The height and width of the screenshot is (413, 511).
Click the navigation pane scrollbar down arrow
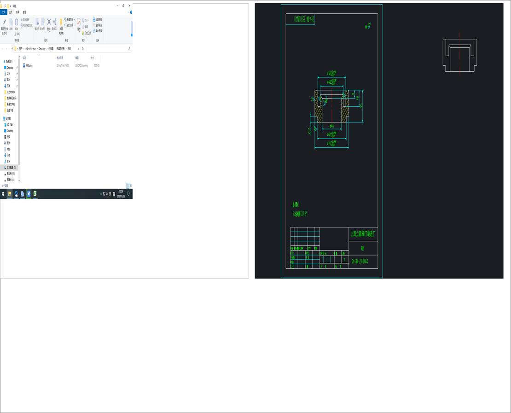(19, 180)
